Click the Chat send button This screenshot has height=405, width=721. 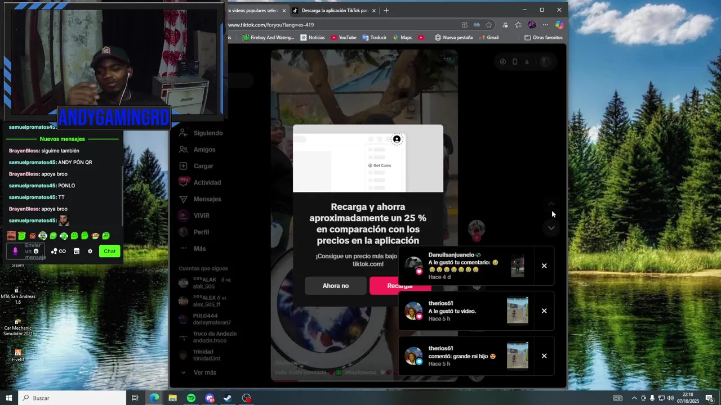[110, 251]
